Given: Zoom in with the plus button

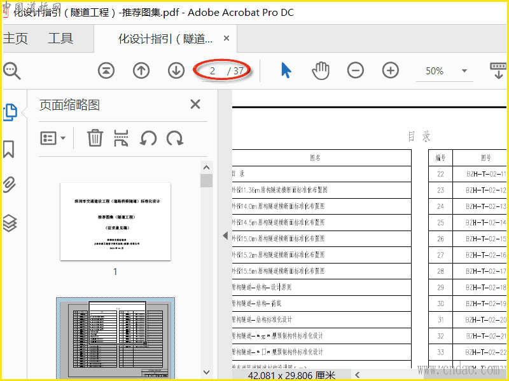Looking at the screenshot, I should coord(391,70).
